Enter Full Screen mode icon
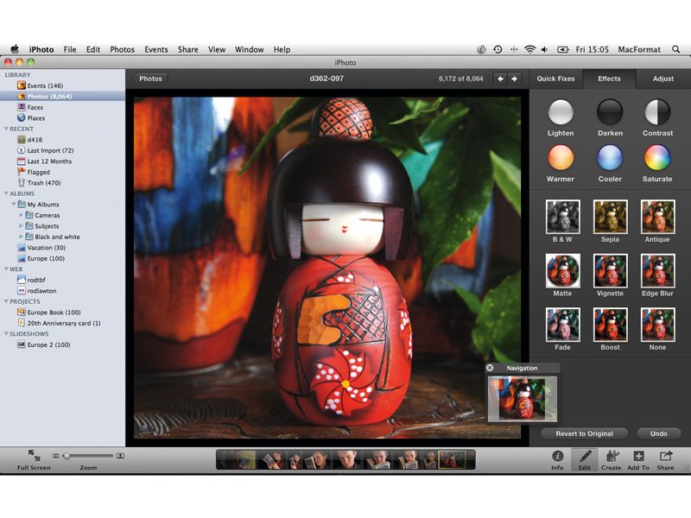 pos(34,456)
